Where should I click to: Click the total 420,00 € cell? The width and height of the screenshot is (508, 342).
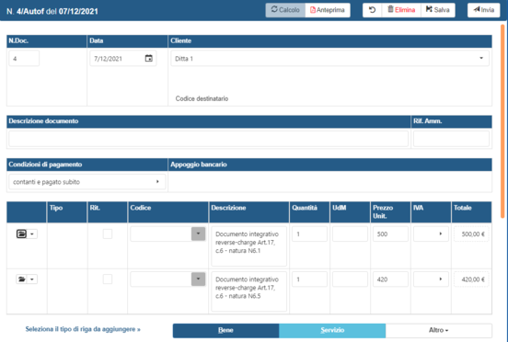471,279
